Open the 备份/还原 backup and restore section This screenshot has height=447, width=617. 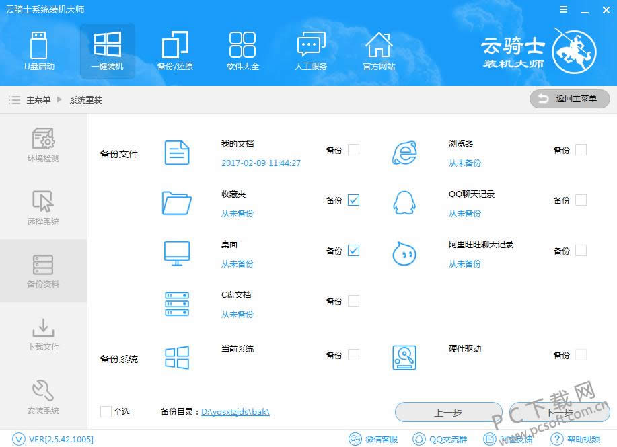(175, 51)
